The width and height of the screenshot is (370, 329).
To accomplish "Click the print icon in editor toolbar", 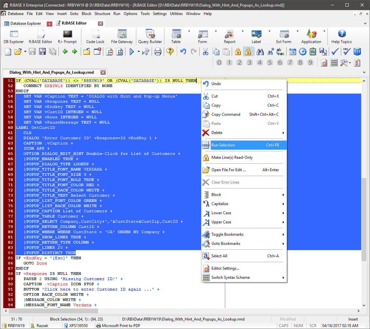I will tap(158, 52).
